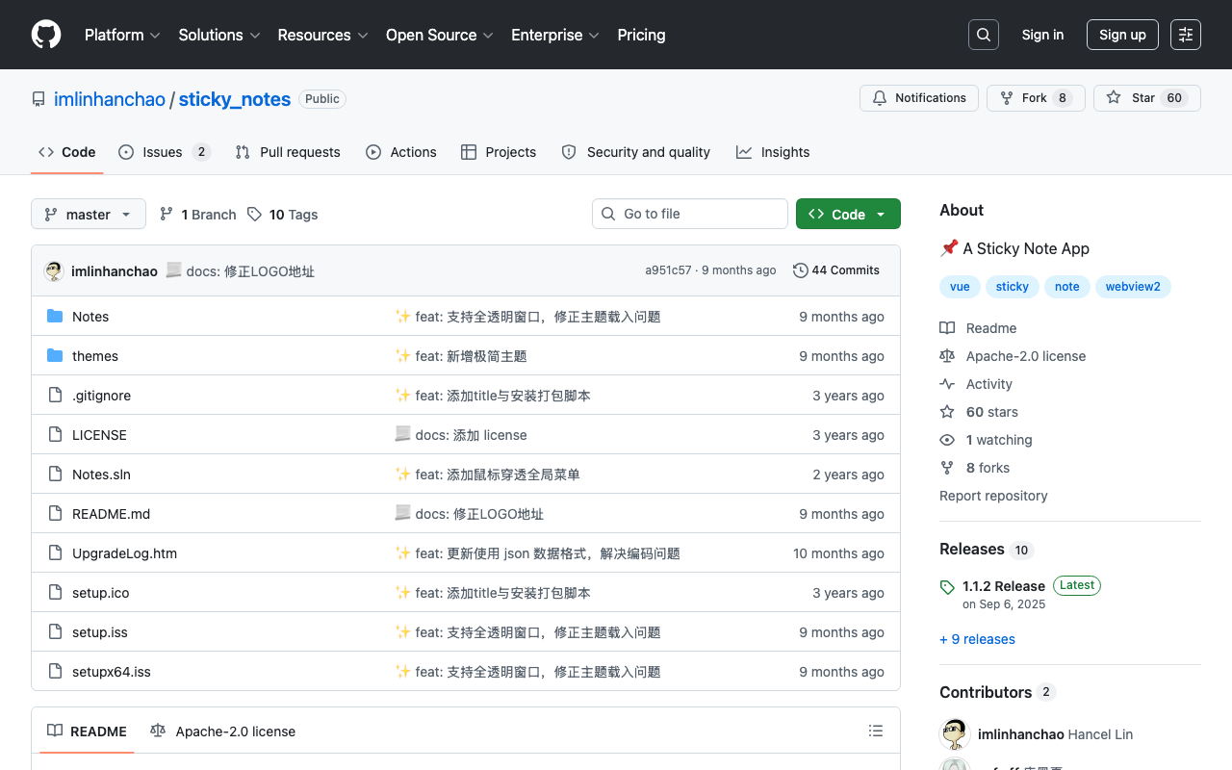View the 10 Tags link
The image size is (1232, 770).
click(283, 215)
